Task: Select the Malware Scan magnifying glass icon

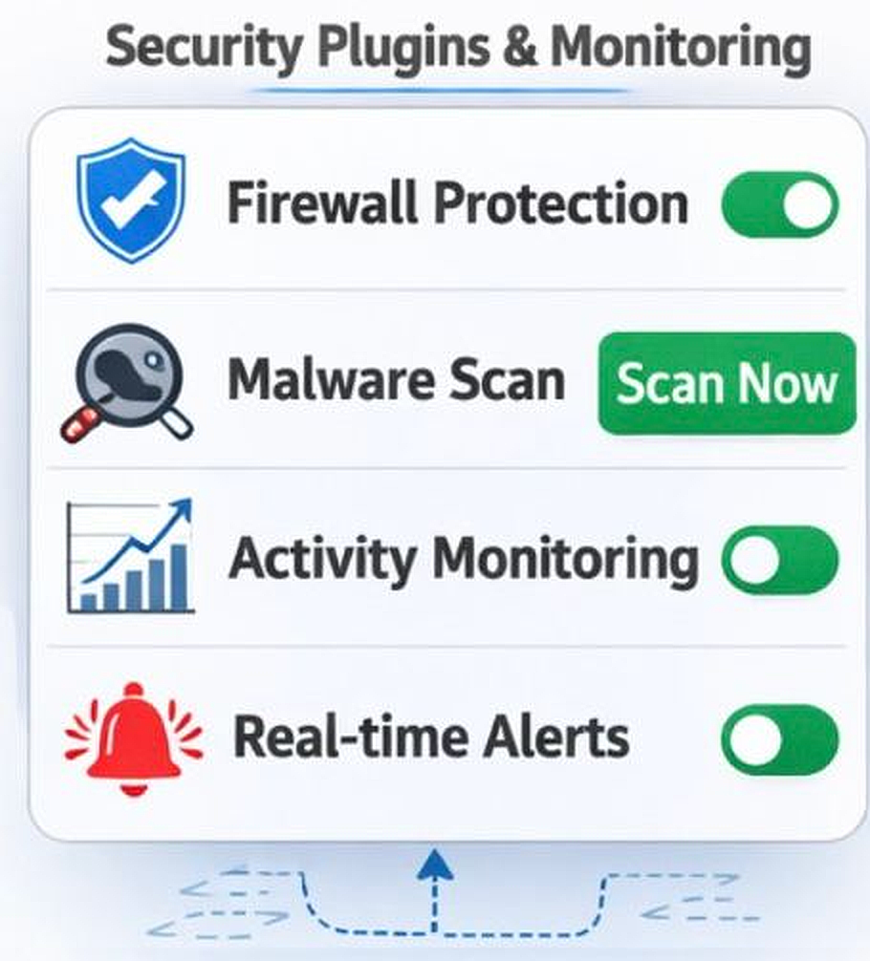Action: pos(127,383)
